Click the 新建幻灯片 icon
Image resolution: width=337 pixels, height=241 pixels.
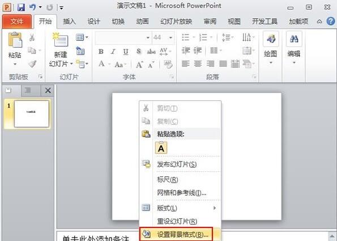tap(61, 40)
